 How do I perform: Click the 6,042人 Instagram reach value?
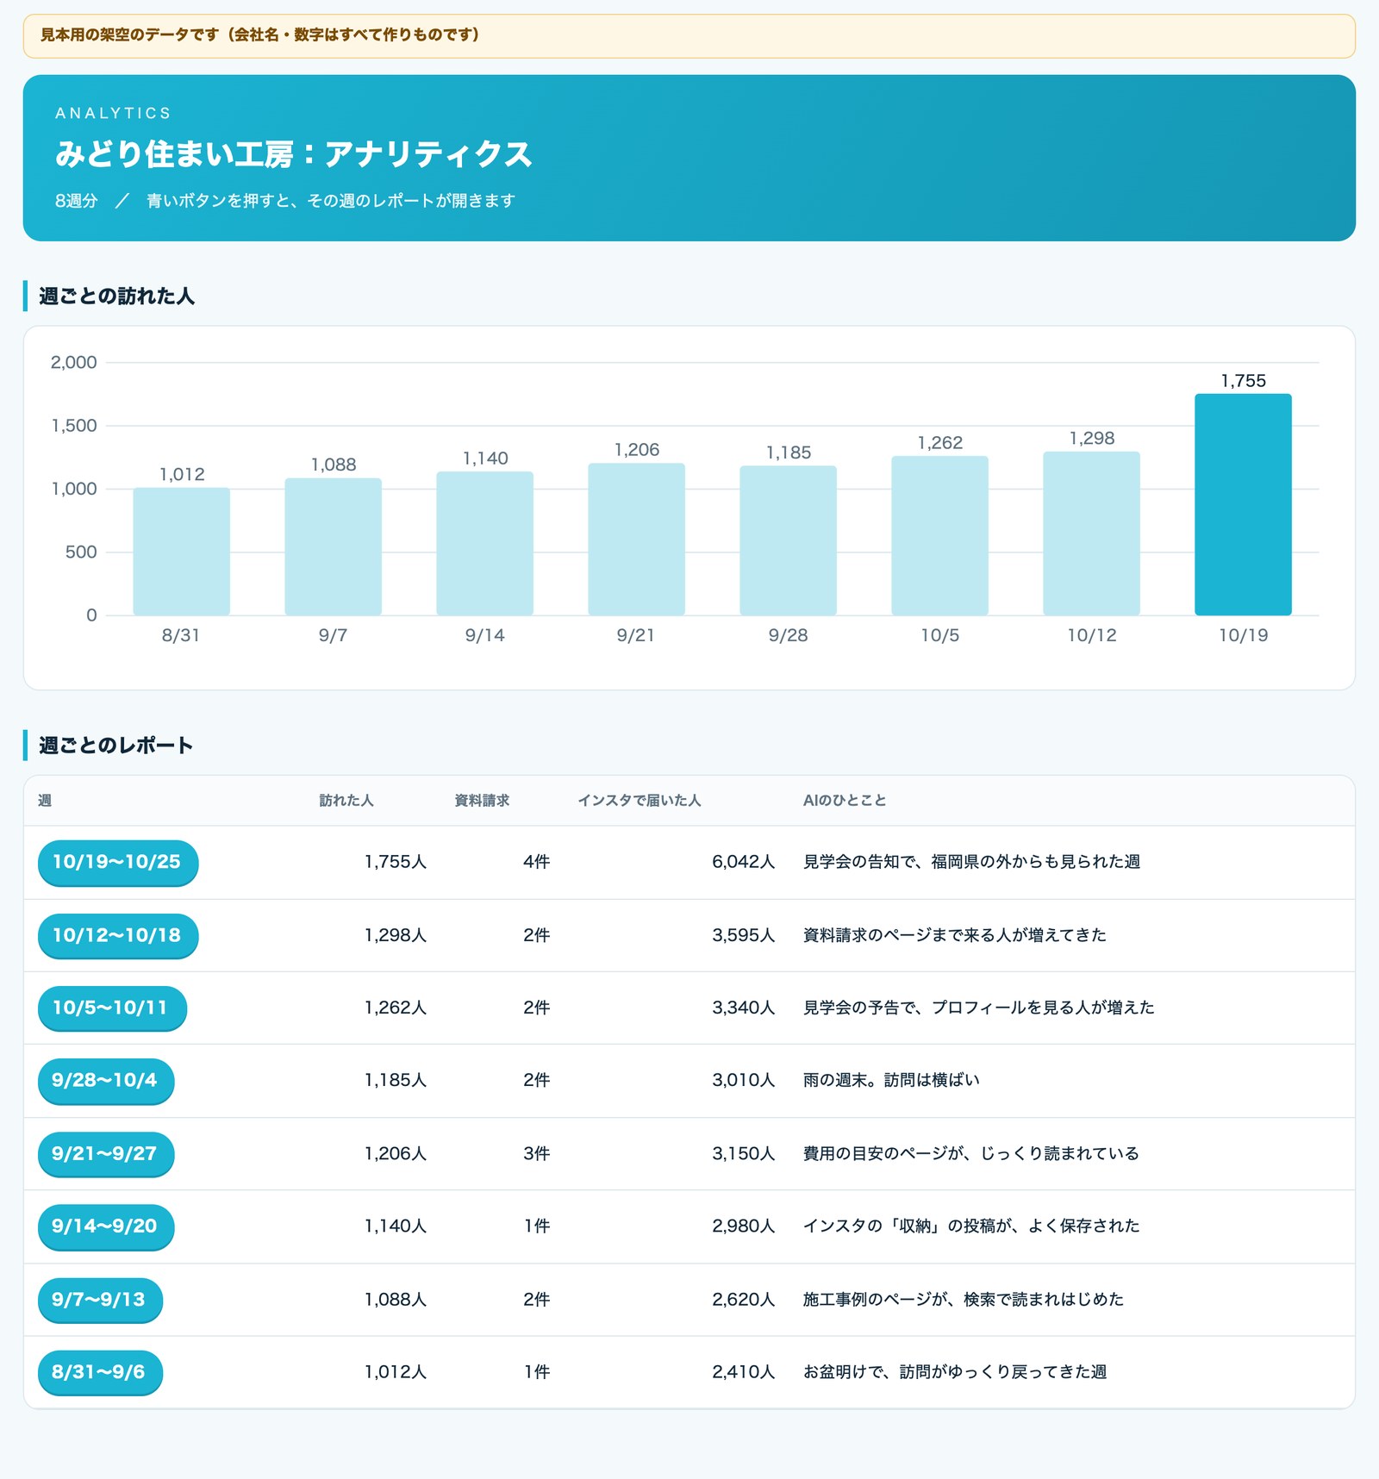[x=743, y=862]
